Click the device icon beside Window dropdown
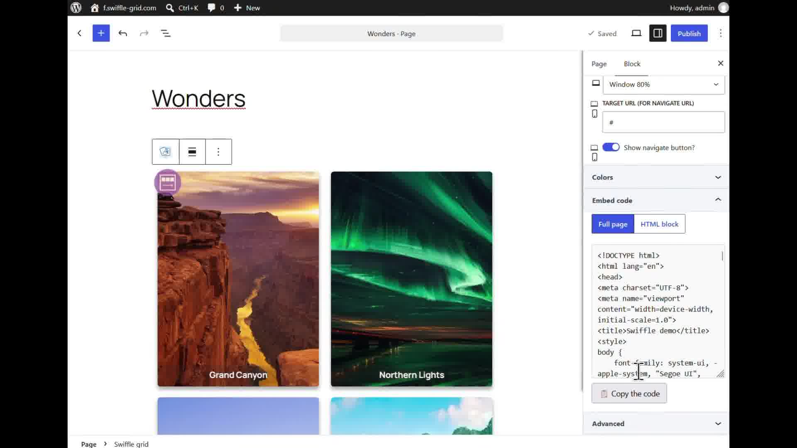 pos(596,83)
